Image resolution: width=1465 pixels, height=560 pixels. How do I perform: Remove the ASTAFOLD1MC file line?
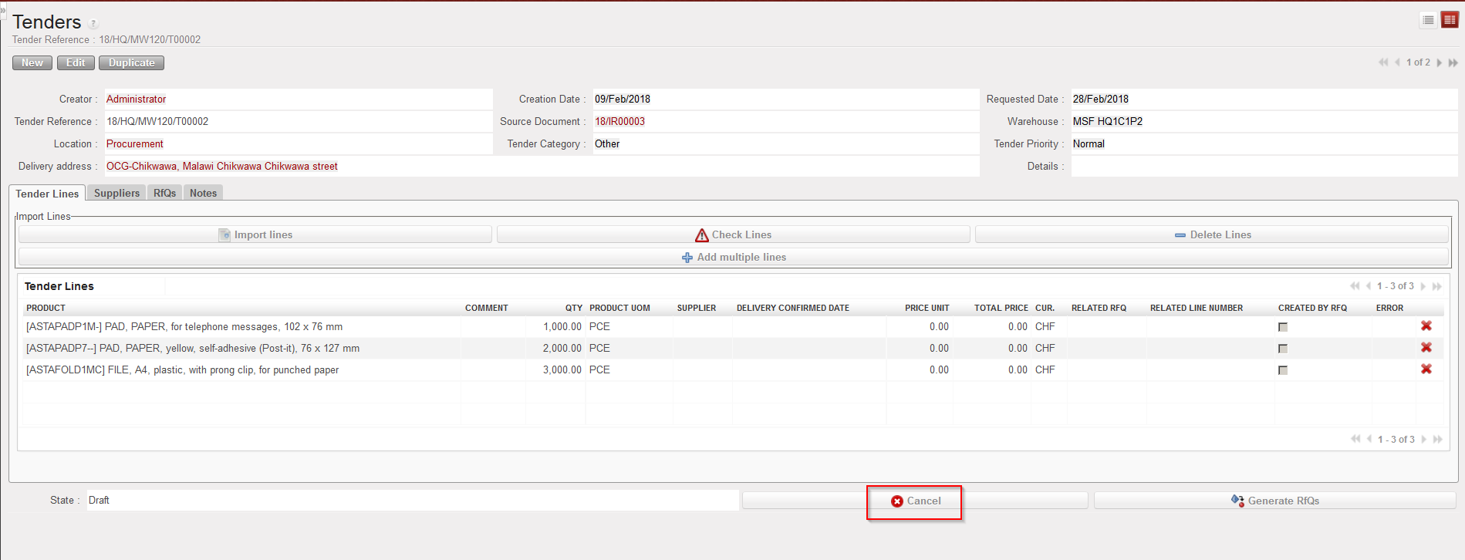click(x=1426, y=369)
